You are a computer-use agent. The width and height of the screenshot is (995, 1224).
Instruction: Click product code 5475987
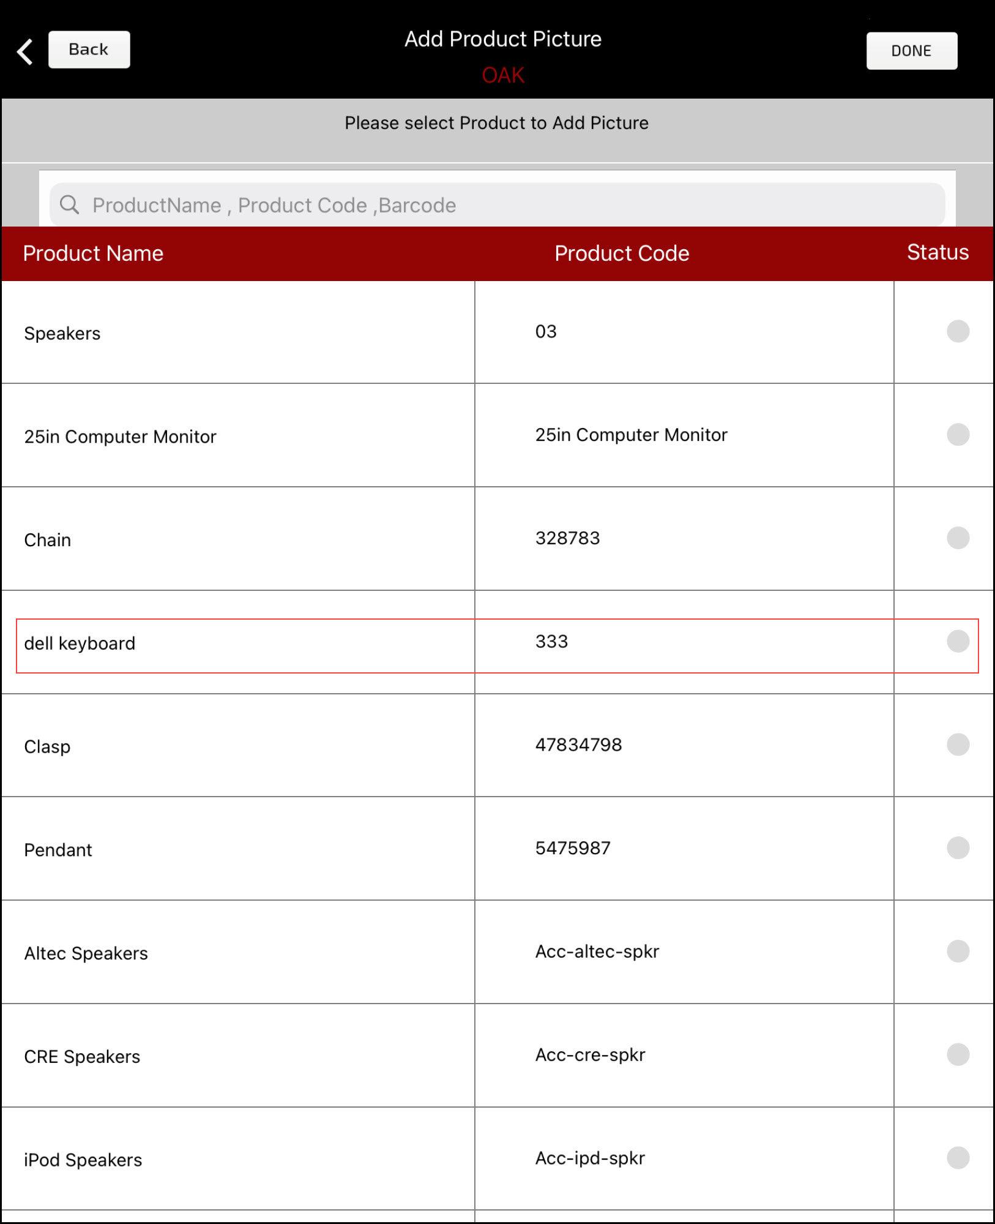click(573, 848)
